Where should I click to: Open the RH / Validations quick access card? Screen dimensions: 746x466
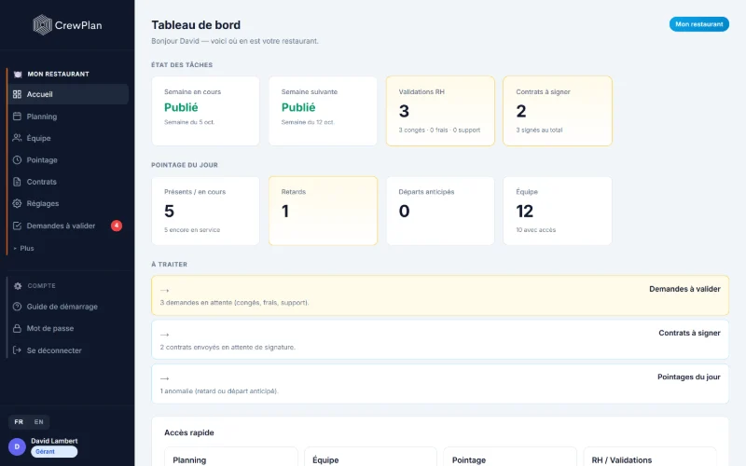(x=650, y=457)
